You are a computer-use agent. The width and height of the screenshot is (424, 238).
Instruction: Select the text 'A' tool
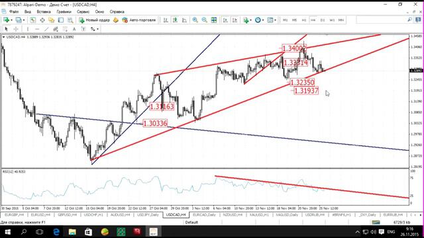[74, 29]
